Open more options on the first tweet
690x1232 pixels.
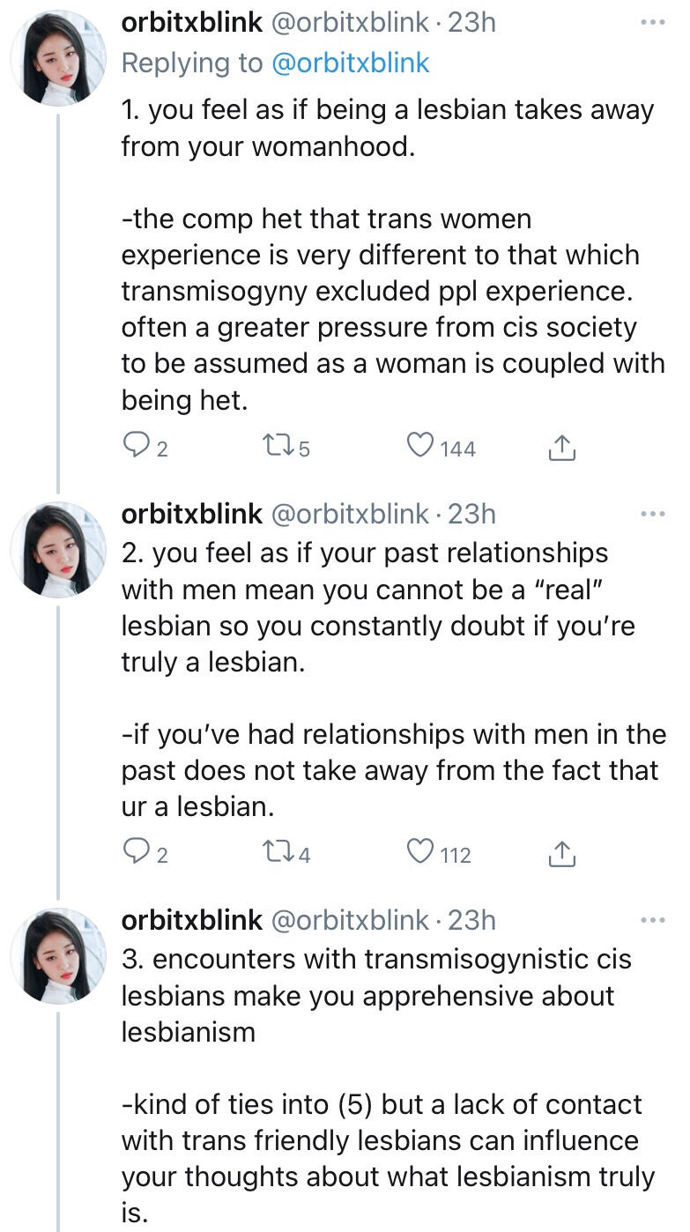(x=653, y=22)
